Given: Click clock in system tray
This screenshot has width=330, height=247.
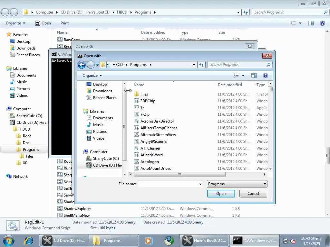Looking at the screenshot, I should click(311, 241).
